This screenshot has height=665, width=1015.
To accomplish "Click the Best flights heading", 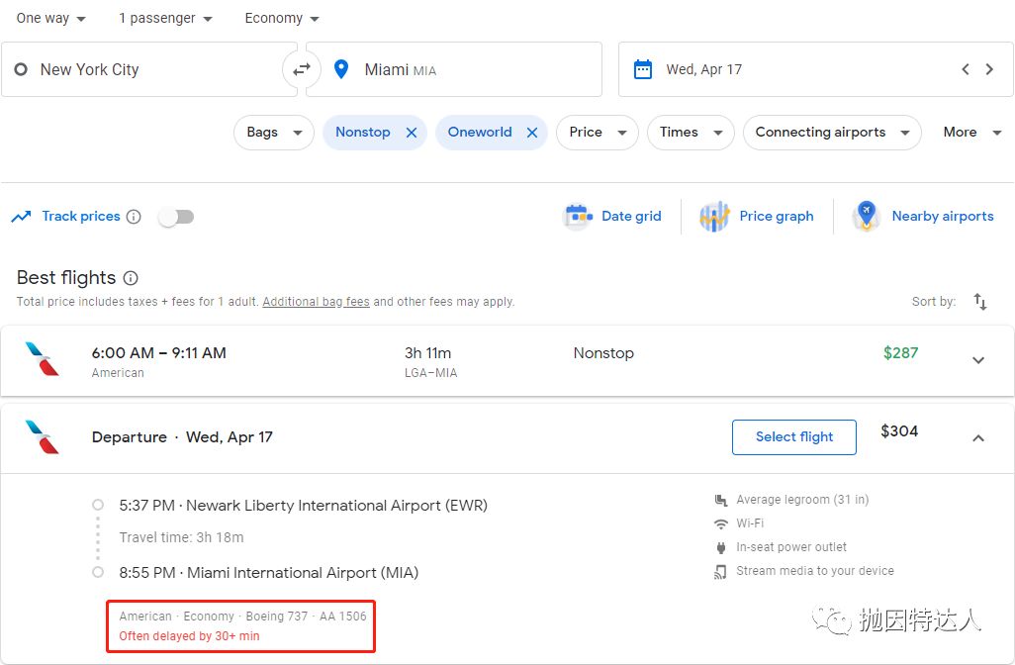I will (x=66, y=278).
